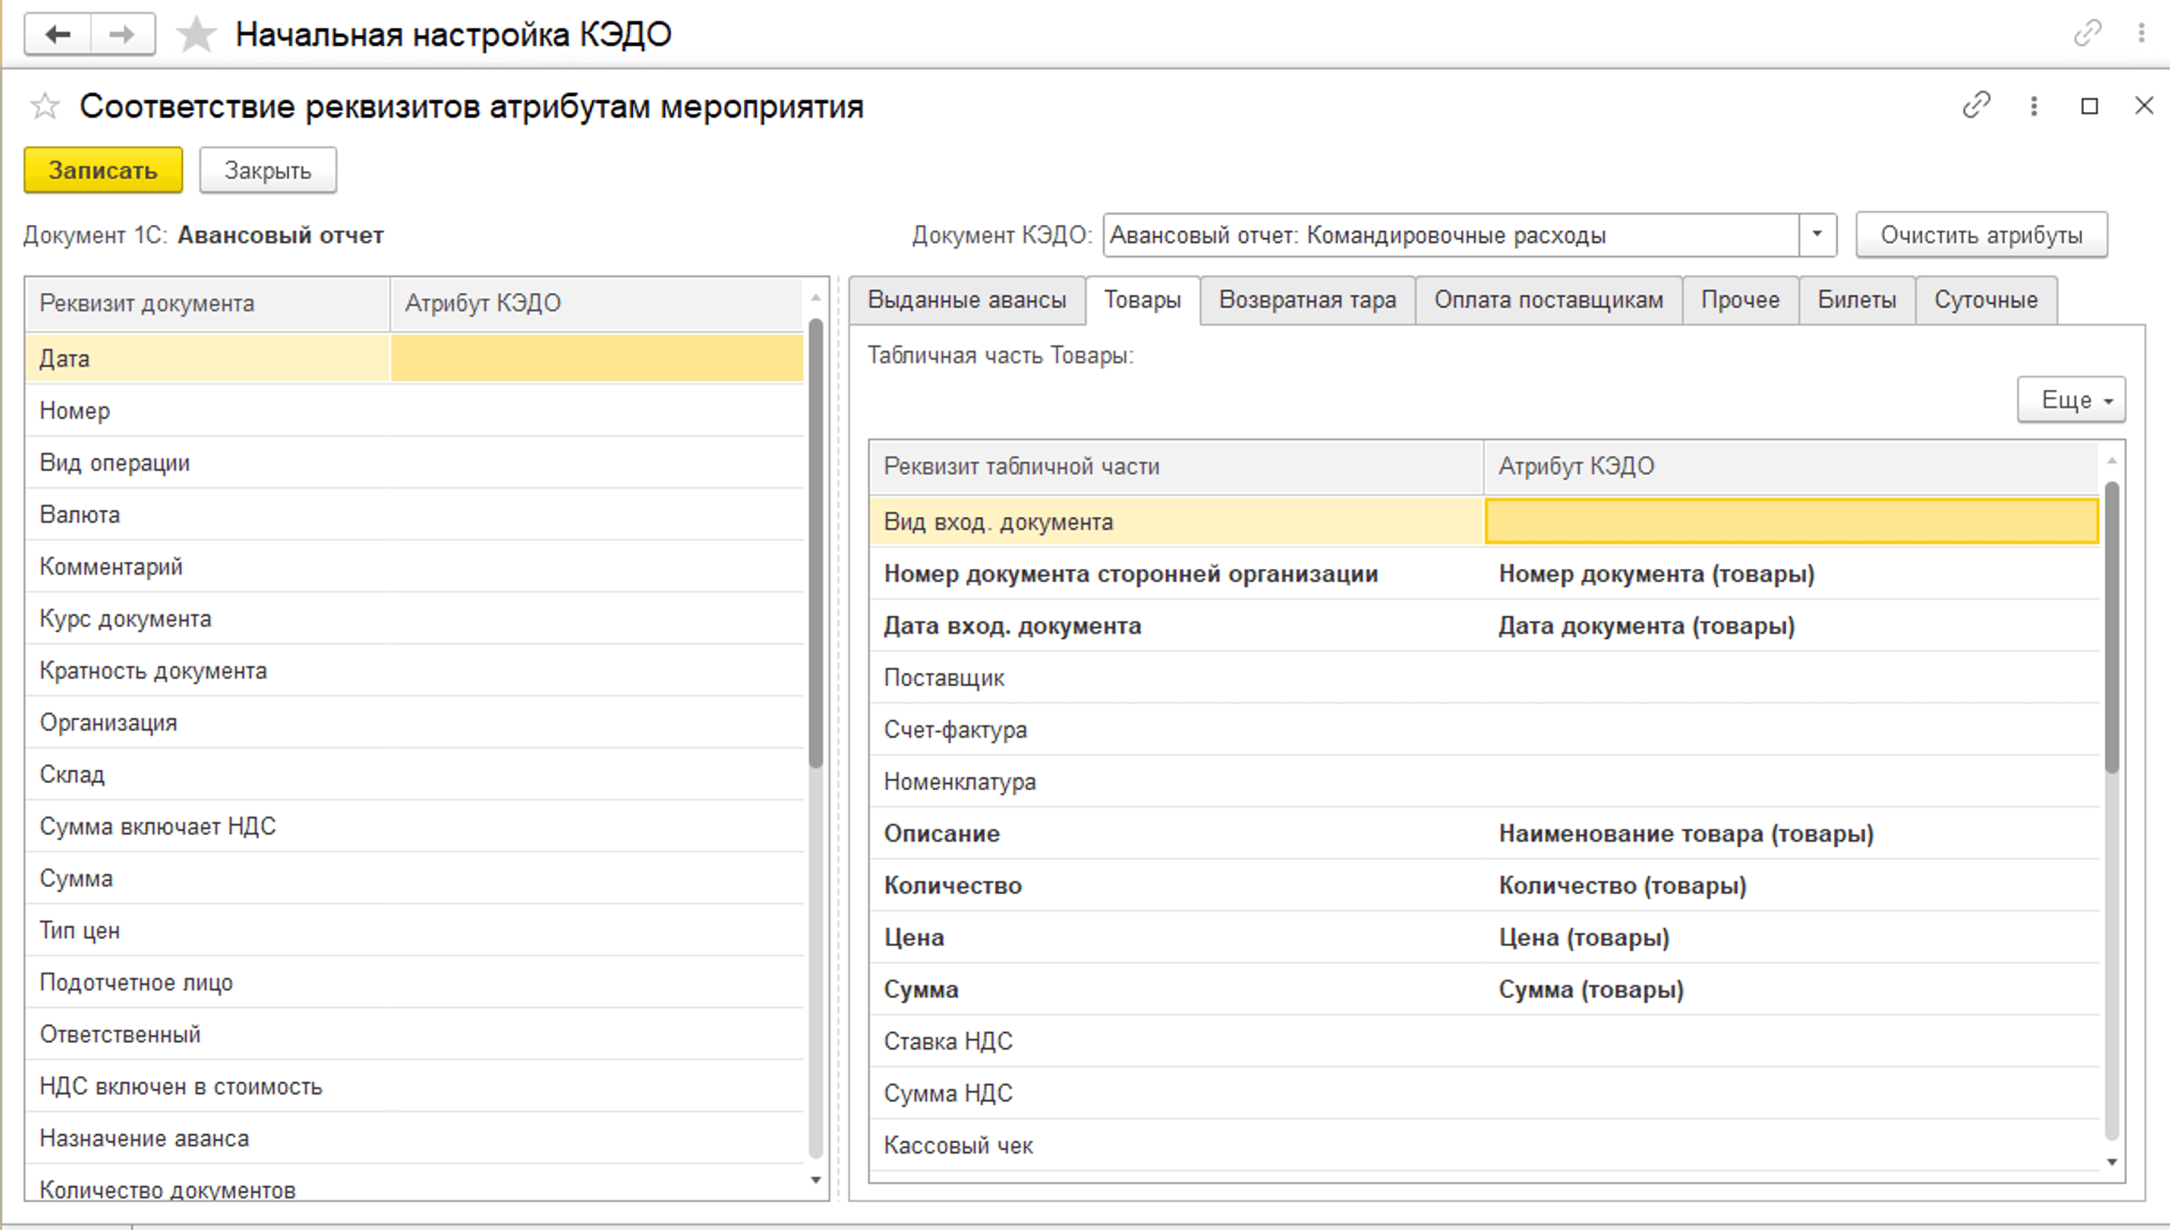Click the Документ КЭДО input field
Image resolution: width=2170 pixels, height=1230 pixels.
pyautogui.click(x=1451, y=235)
